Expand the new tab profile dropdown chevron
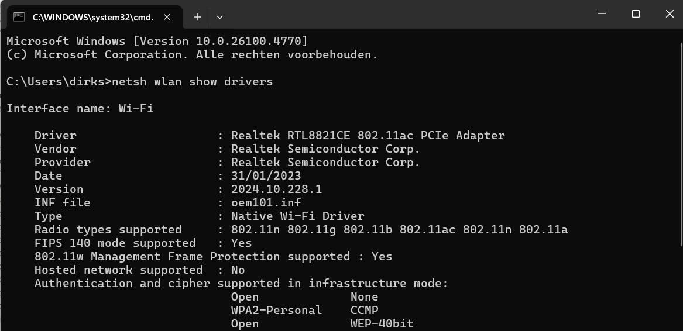 coord(219,17)
